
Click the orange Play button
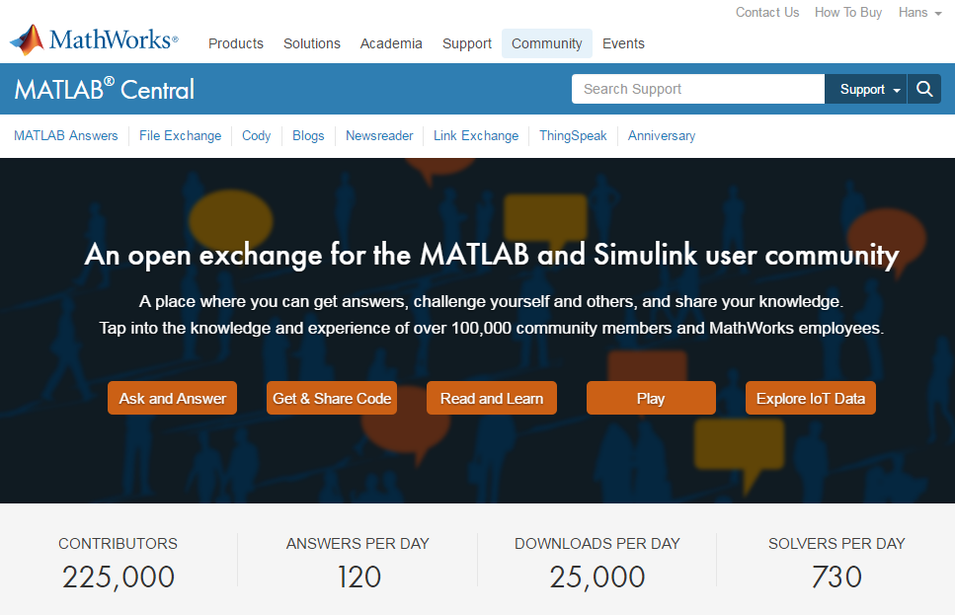tap(651, 399)
